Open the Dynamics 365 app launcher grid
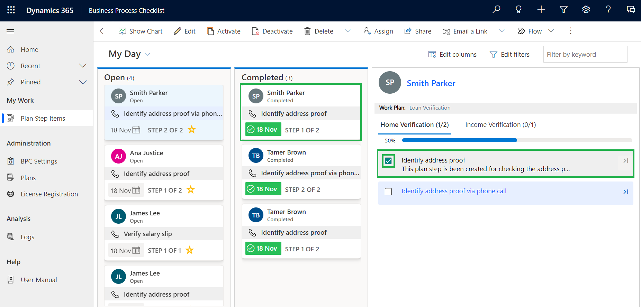This screenshot has height=307, width=641. pos(11,10)
